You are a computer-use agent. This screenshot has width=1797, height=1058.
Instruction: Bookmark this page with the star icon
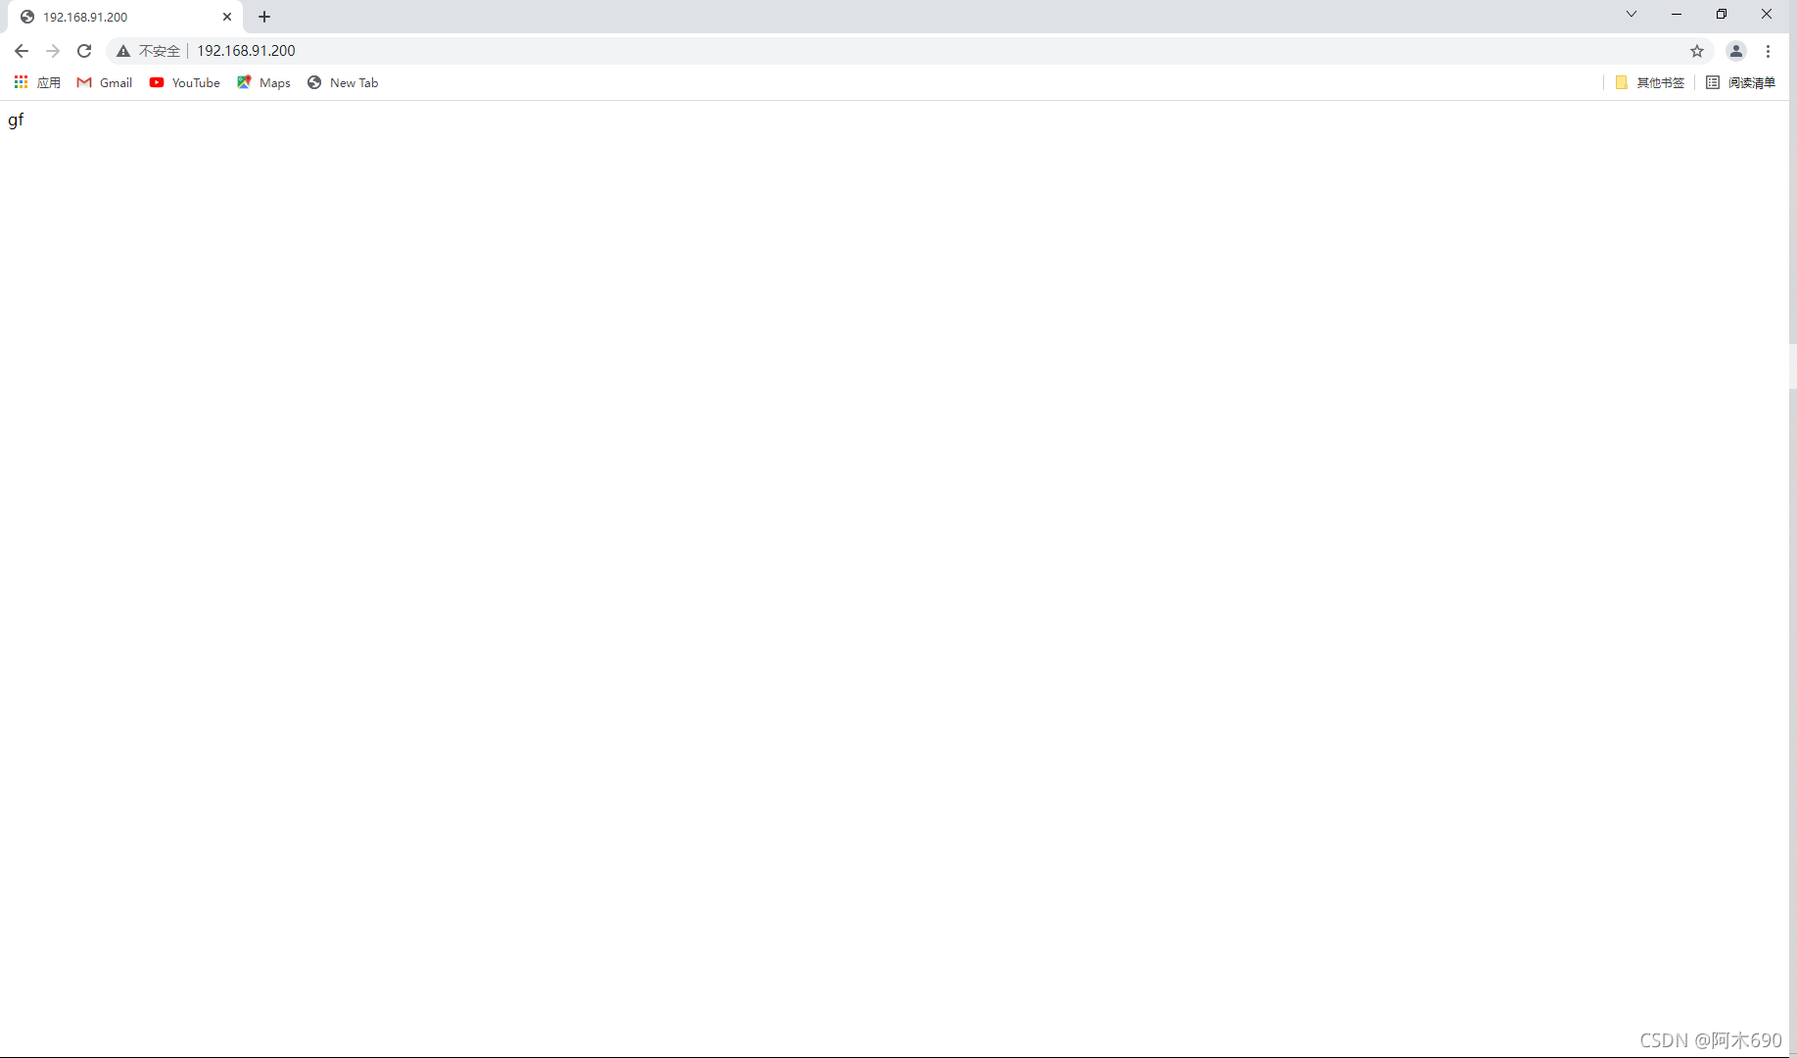click(x=1697, y=51)
